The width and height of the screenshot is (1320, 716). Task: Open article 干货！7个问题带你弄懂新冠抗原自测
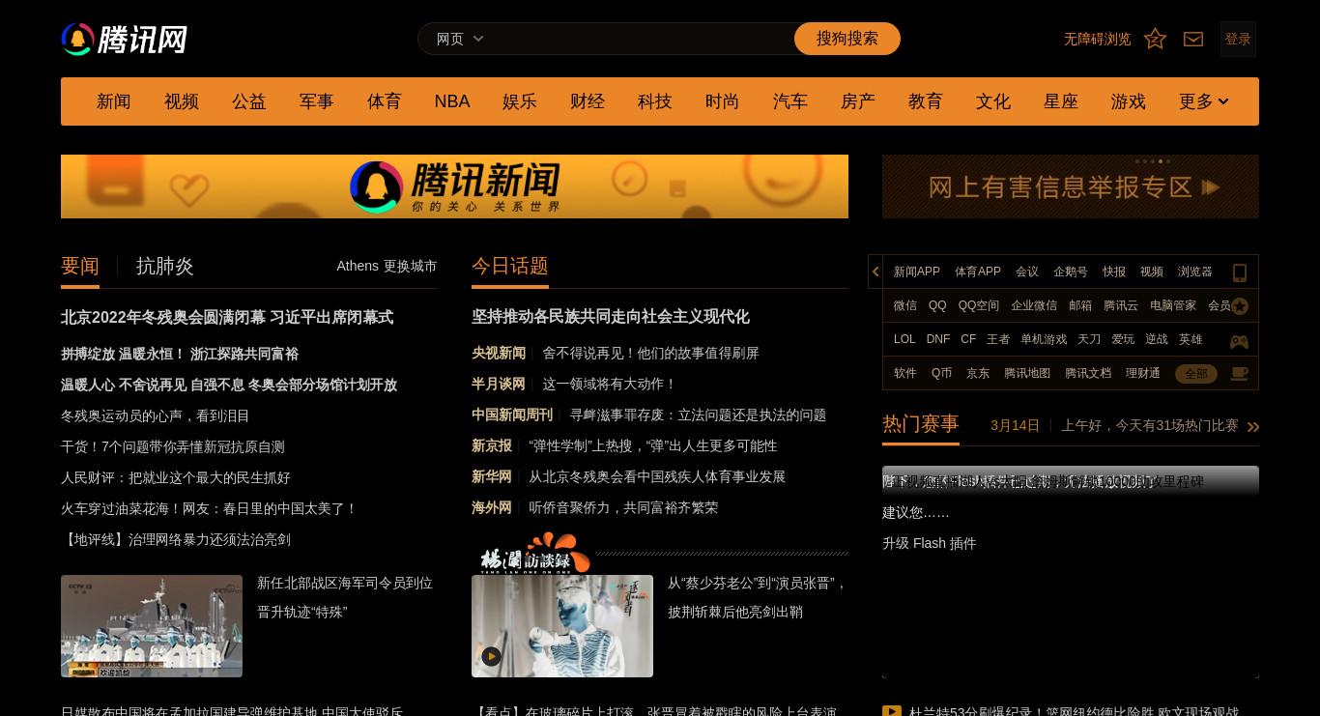173,446
